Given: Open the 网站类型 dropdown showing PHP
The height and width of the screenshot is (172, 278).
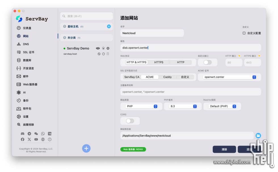Looking at the screenshot, I should (x=141, y=106).
